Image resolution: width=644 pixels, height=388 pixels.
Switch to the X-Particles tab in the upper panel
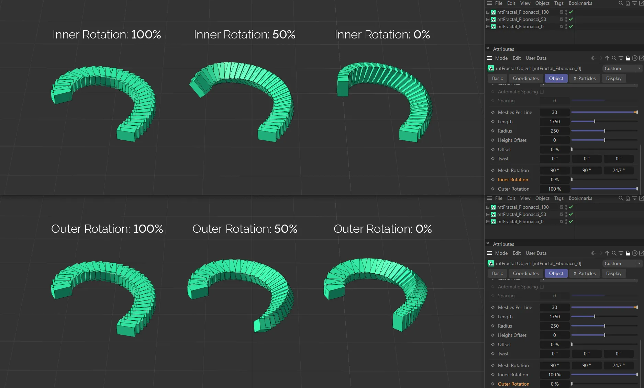point(584,78)
